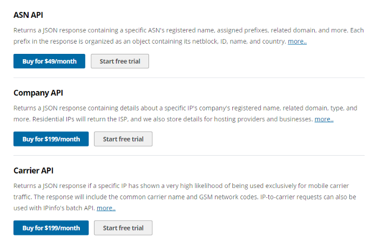This screenshot has height=244, width=378.
Task: Click Buy for $49/month under ASN API
Action: (49, 61)
